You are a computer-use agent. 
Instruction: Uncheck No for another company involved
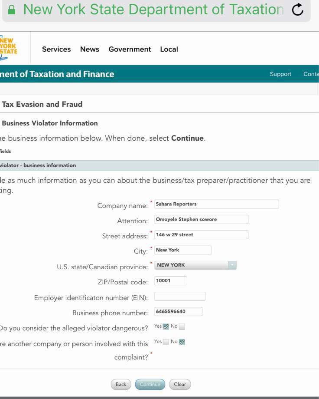click(x=182, y=342)
